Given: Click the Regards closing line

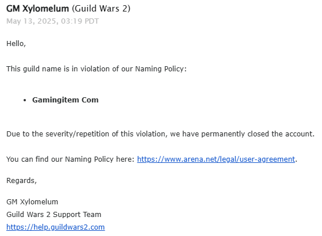Looking at the screenshot, I should (x=22, y=181).
